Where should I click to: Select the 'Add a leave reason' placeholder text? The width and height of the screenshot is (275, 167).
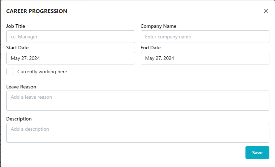pos(31,97)
